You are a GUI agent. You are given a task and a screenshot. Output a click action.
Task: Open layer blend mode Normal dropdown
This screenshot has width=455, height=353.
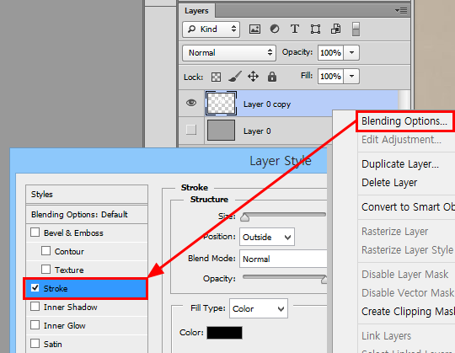229,53
